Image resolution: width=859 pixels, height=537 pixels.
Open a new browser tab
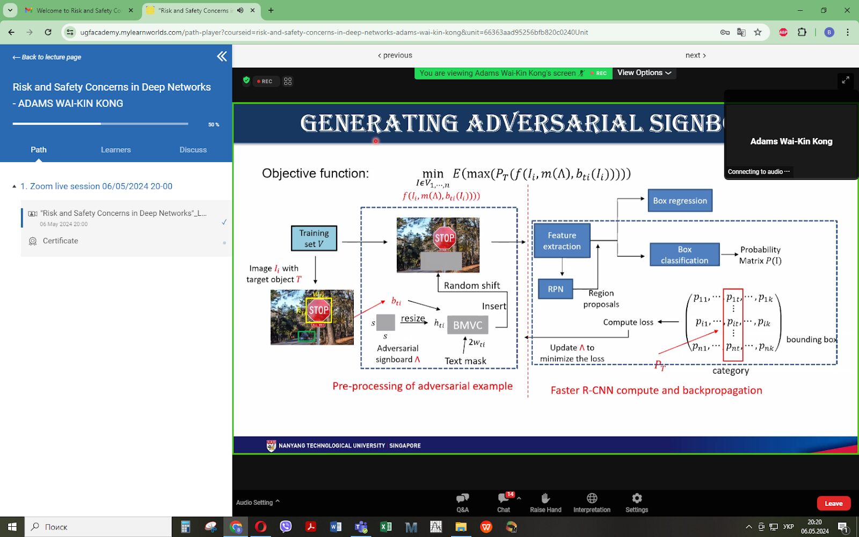(x=271, y=10)
